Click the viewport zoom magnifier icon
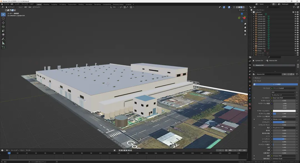300x163 pixels. coord(245,24)
